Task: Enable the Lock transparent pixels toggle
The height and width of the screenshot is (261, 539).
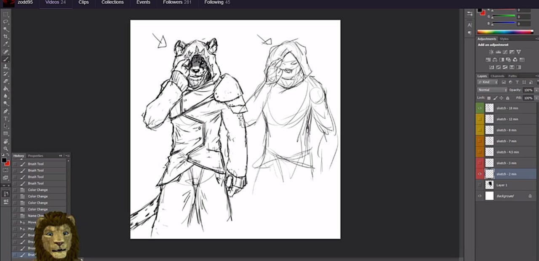Action: click(x=489, y=97)
